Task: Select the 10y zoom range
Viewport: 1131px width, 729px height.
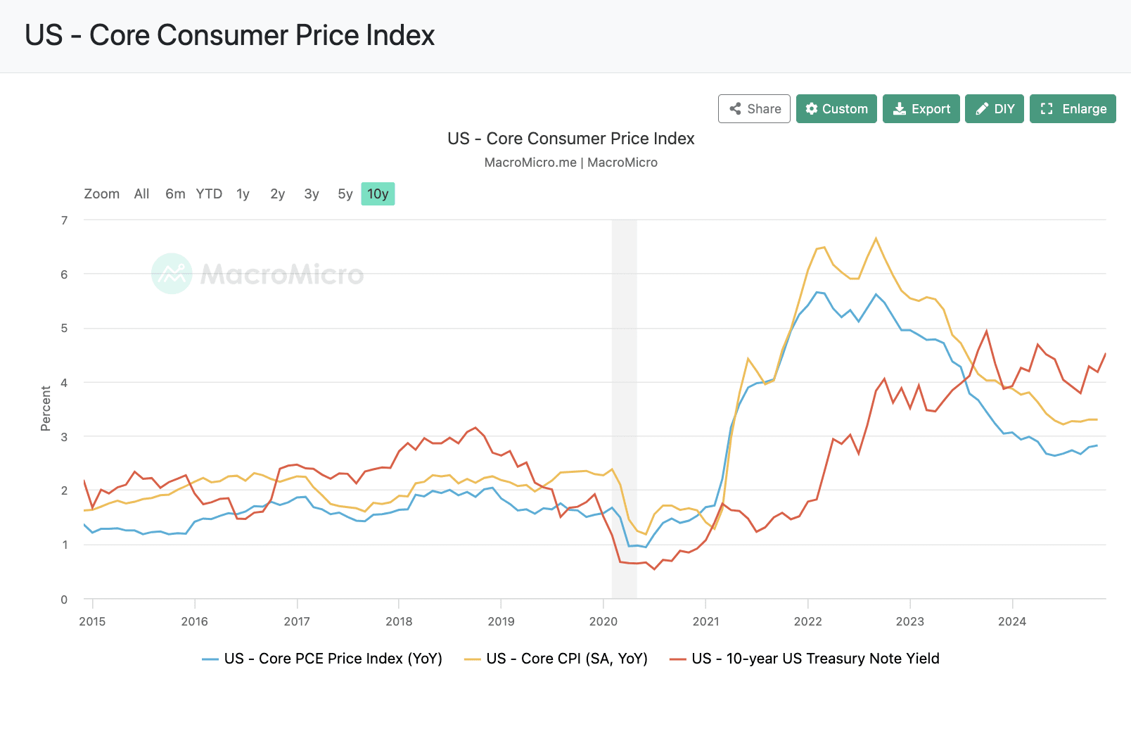Action: (378, 194)
